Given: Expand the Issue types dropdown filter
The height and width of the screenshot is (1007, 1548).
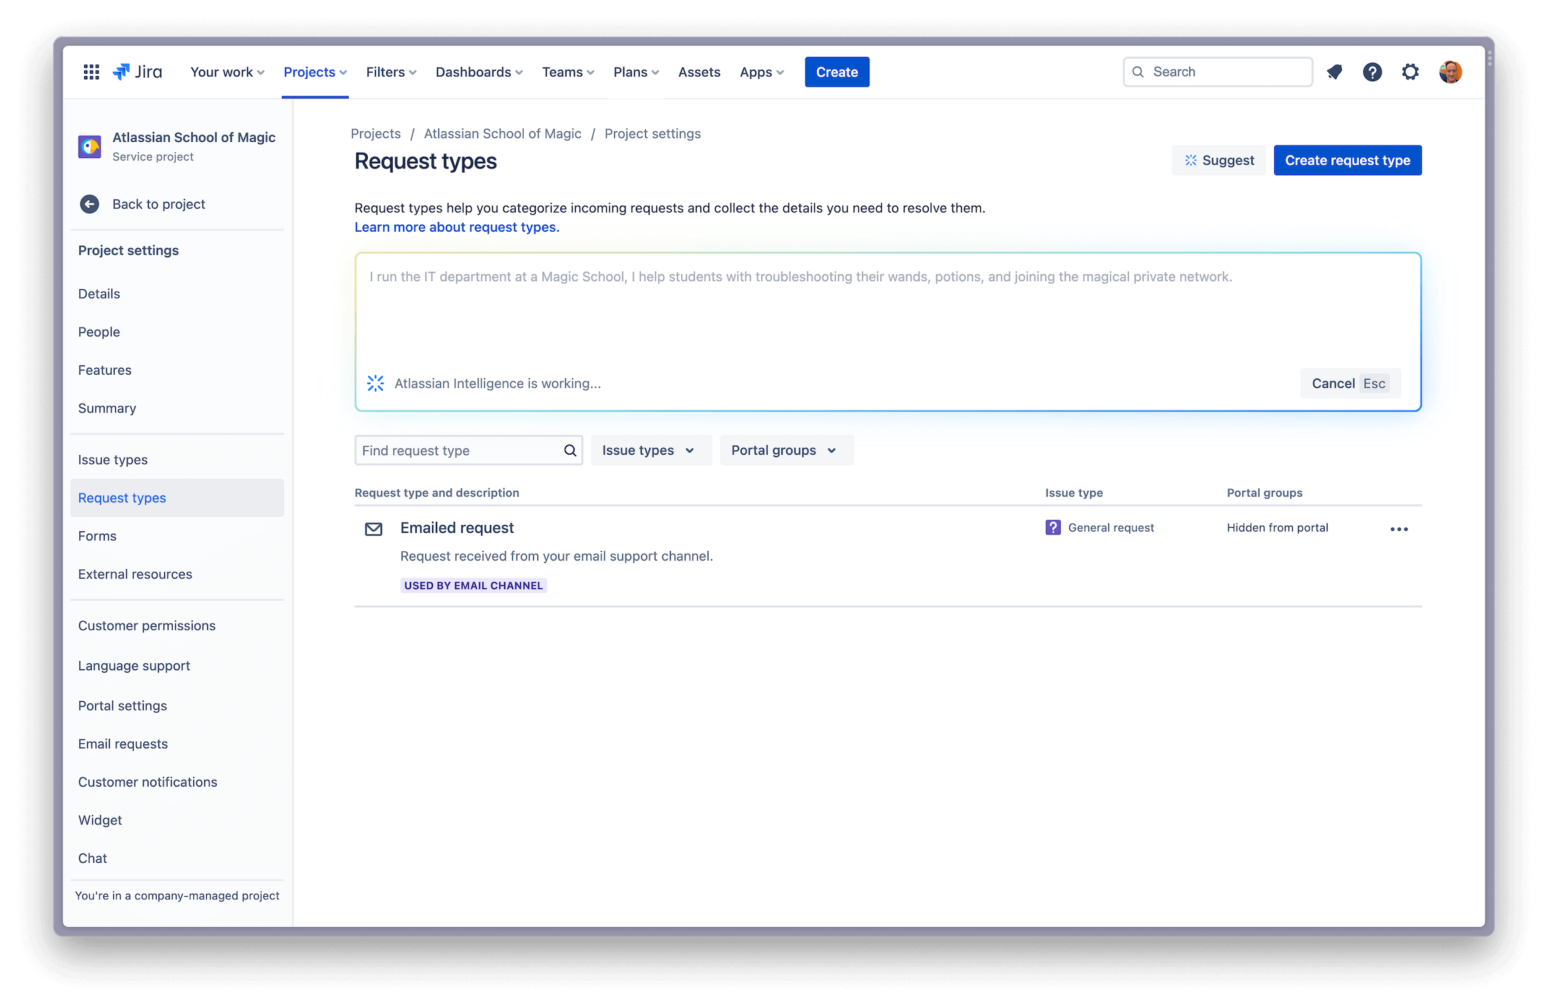Looking at the screenshot, I should (x=648, y=450).
